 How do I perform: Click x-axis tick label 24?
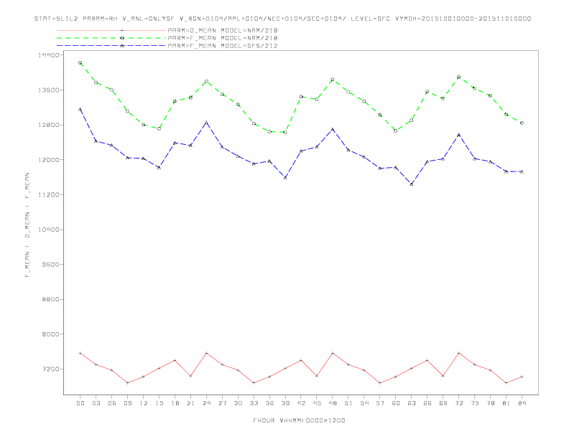206,403
